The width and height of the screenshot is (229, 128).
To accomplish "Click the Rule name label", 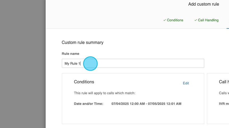I will [x=70, y=54].
